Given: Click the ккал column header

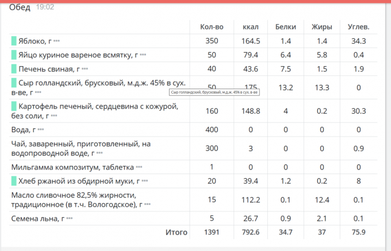Looking at the screenshot, I should [251, 26].
